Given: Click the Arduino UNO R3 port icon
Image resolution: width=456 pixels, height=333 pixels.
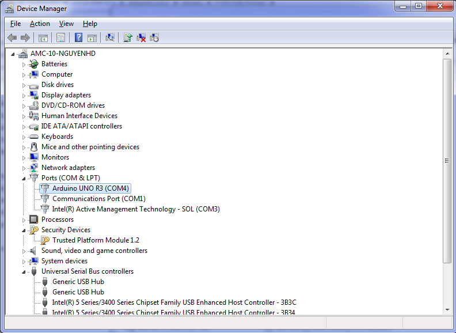Looking at the screenshot, I should pos(44,188).
